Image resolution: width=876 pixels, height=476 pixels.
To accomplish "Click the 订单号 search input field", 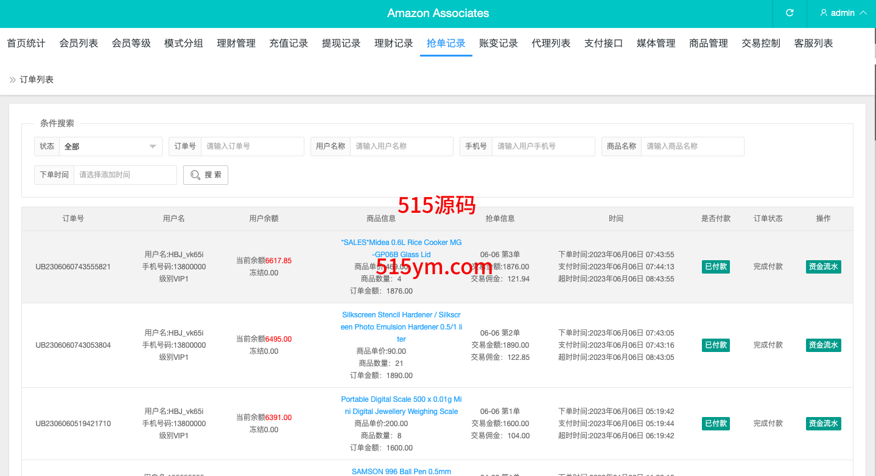I will tap(252, 147).
